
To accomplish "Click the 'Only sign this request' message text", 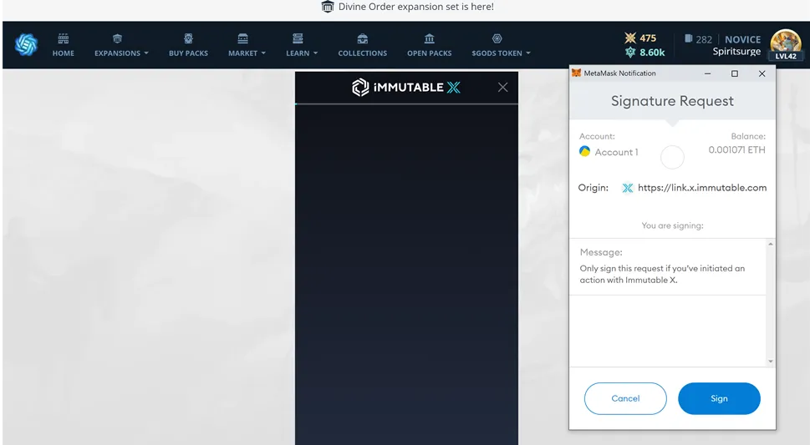I will click(662, 274).
